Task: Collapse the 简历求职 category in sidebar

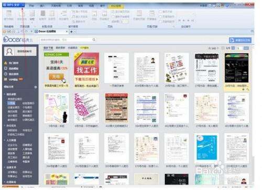Action: (10, 94)
